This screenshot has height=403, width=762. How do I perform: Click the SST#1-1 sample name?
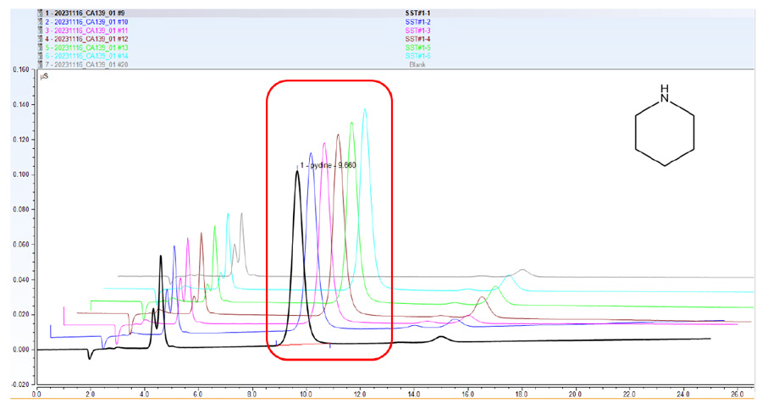click(x=417, y=13)
